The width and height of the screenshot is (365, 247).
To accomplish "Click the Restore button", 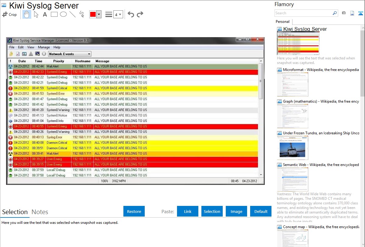I will [x=134, y=211].
